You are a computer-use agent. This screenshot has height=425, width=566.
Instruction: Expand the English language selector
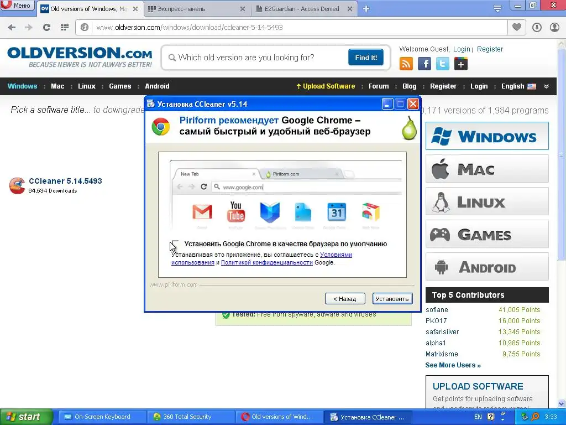point(518,86)
